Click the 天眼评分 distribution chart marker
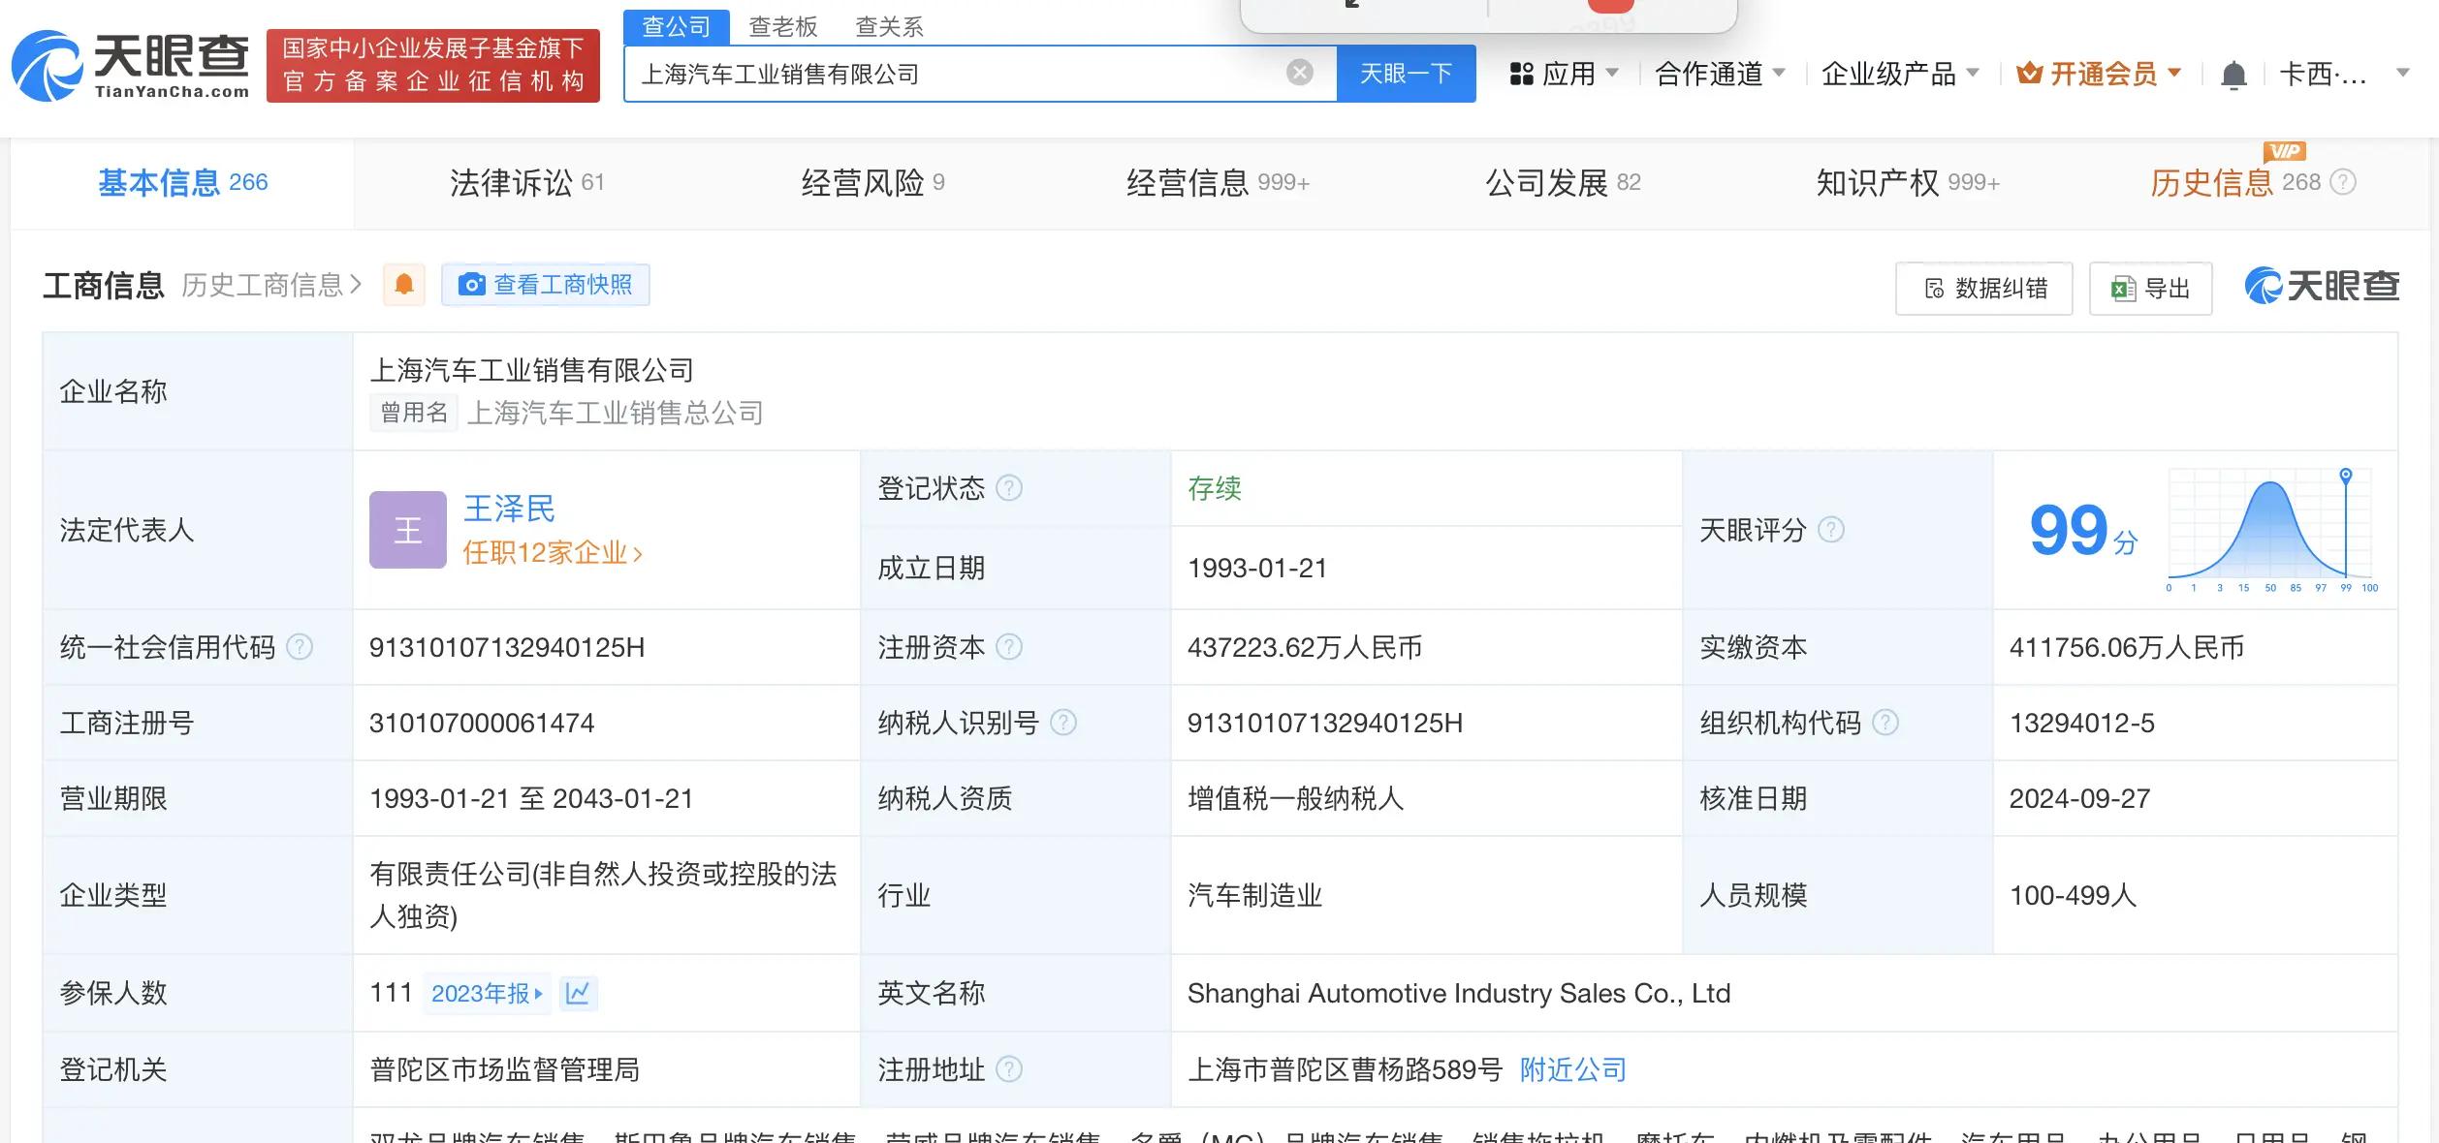Screen dimensions: 2439x1143 [x=2345, y=476]
